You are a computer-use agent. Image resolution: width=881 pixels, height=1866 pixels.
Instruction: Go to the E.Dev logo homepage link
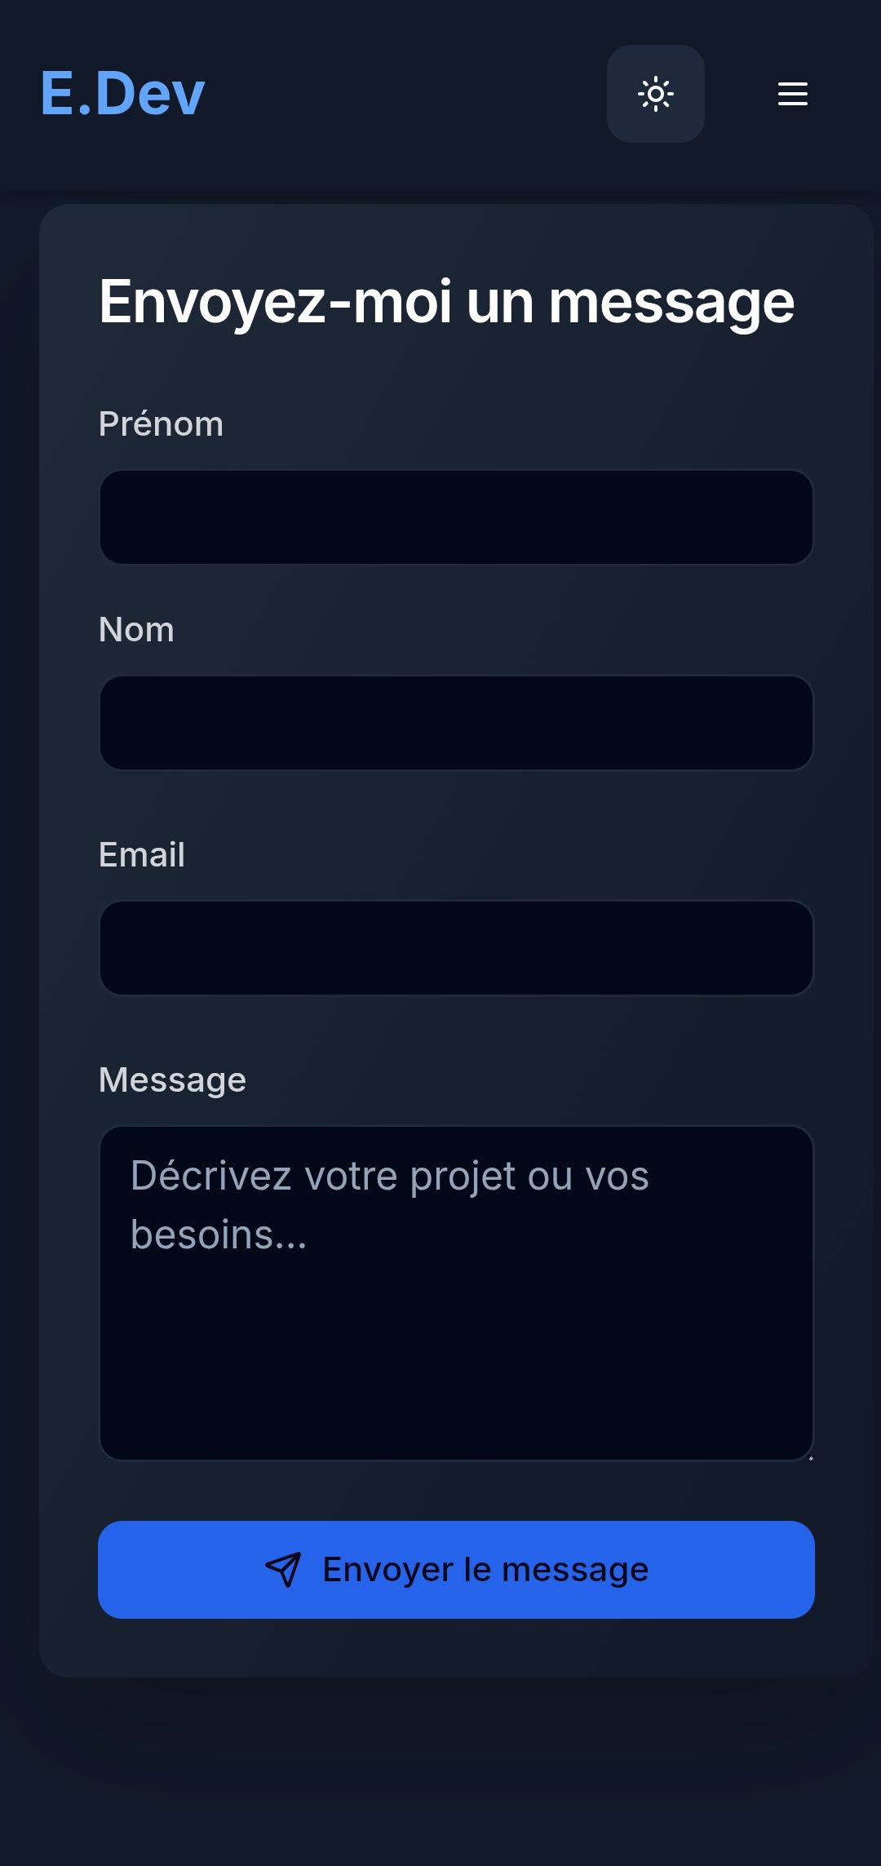(122, 94)
